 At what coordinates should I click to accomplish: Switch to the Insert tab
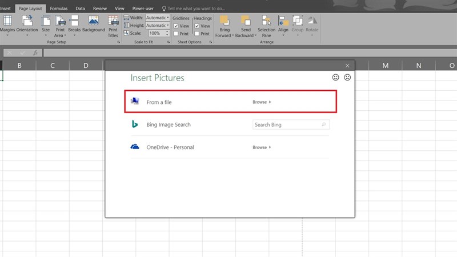[5, 9]
